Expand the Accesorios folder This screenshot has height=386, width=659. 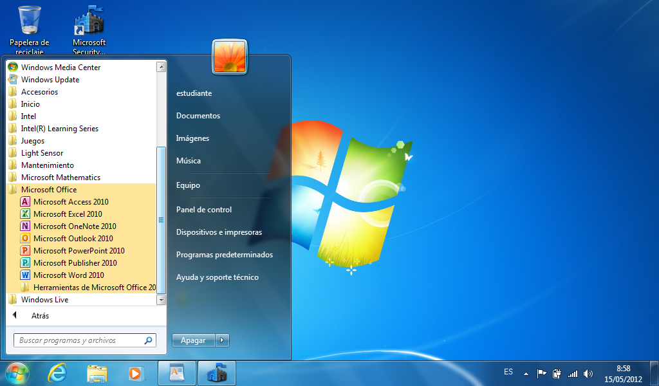[39, 91]
